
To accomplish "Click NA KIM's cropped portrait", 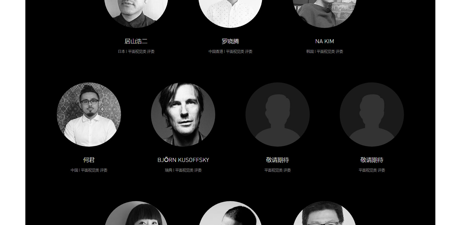I will click(x=324, y=13).
